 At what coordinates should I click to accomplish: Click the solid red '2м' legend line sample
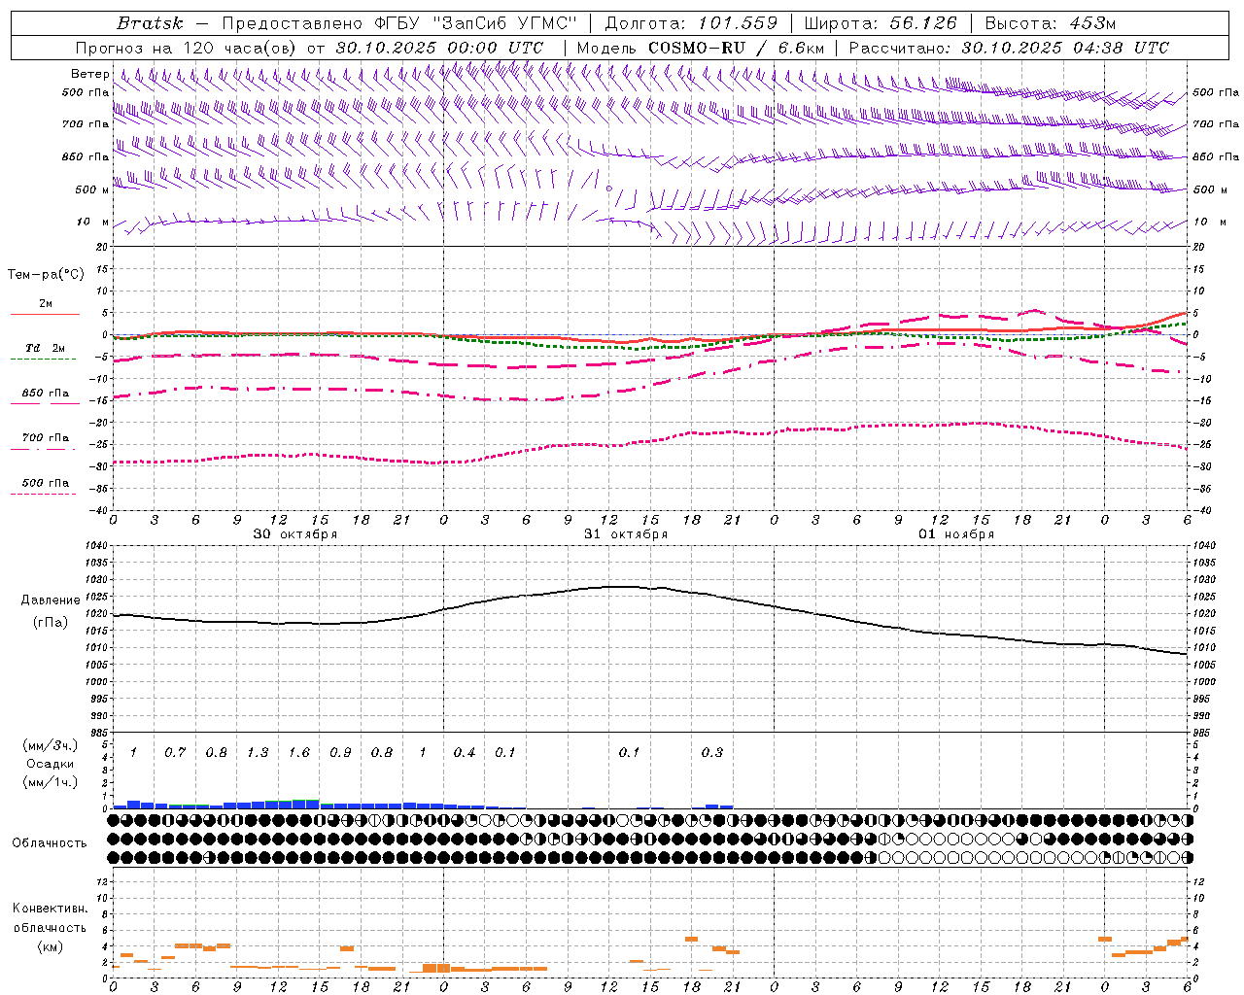pyautogui.click(x=45, y=314)
